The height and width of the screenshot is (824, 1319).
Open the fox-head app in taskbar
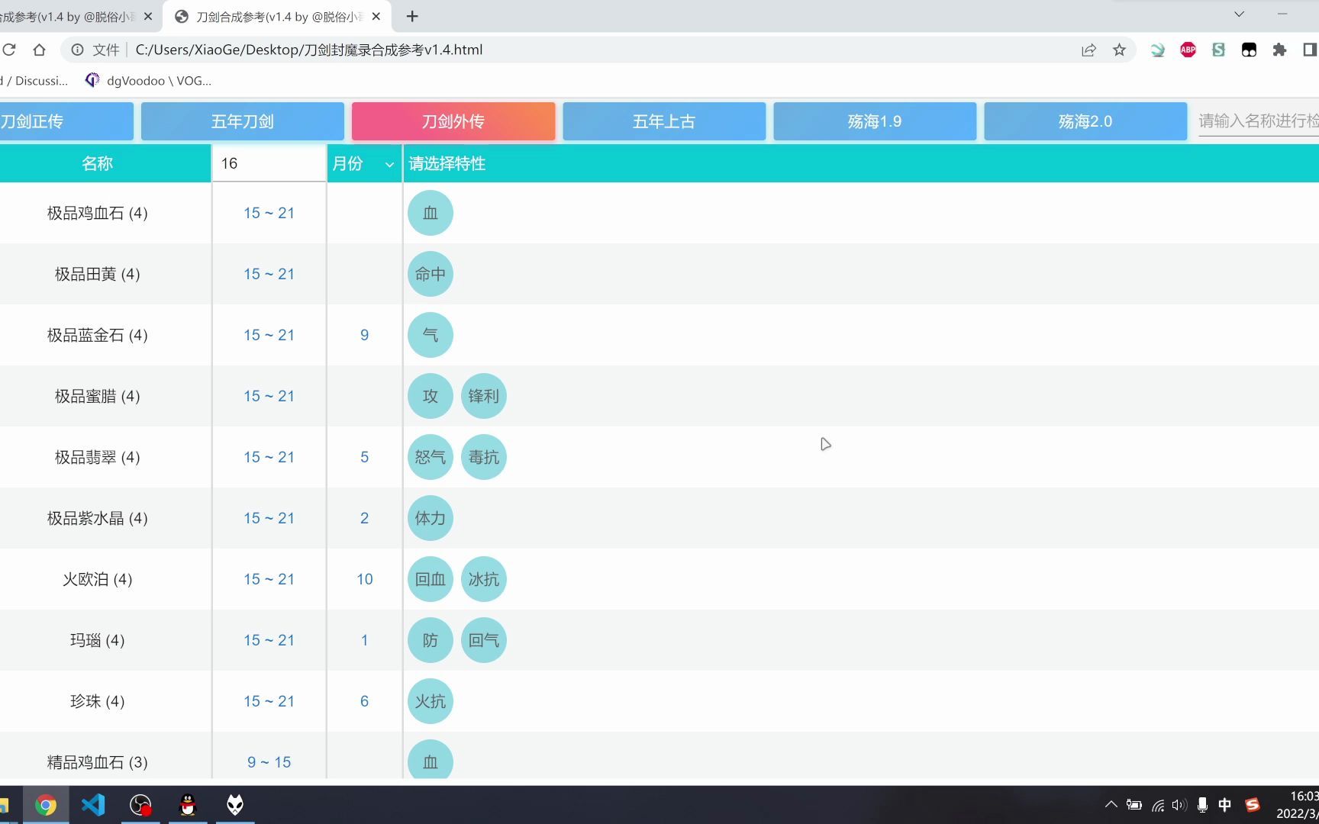point(235,805)
